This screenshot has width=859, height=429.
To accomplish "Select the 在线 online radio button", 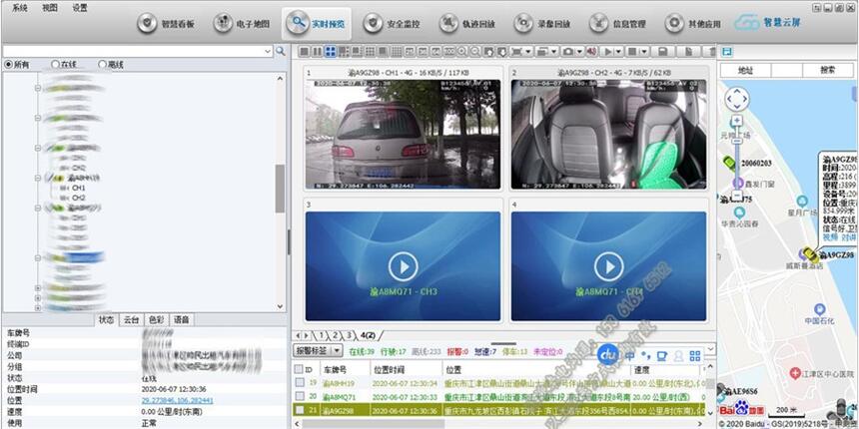I will [55, 65].
